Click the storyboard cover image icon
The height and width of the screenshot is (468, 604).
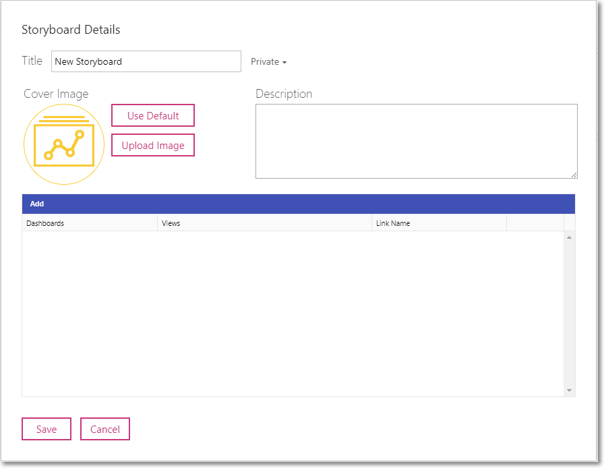coord(64,144)
